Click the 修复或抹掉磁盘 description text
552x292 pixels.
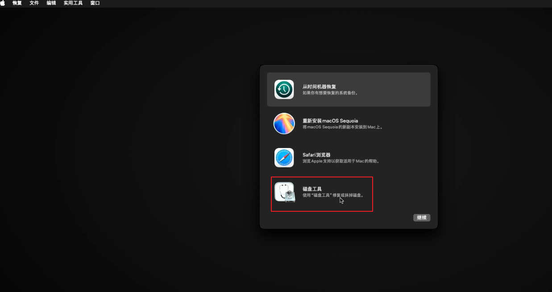pyautogui.click(x=332, y=195)
